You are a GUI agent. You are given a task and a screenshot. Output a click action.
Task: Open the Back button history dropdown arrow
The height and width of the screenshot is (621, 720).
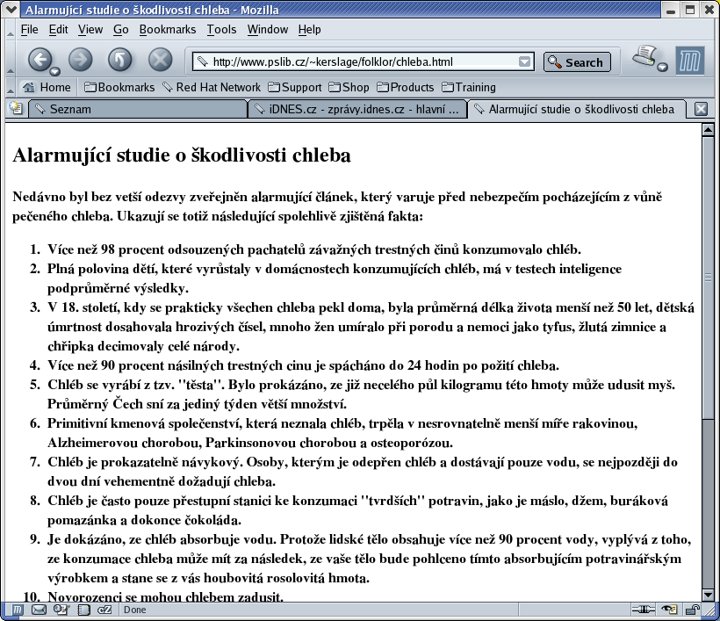click(x=55, y=71)
